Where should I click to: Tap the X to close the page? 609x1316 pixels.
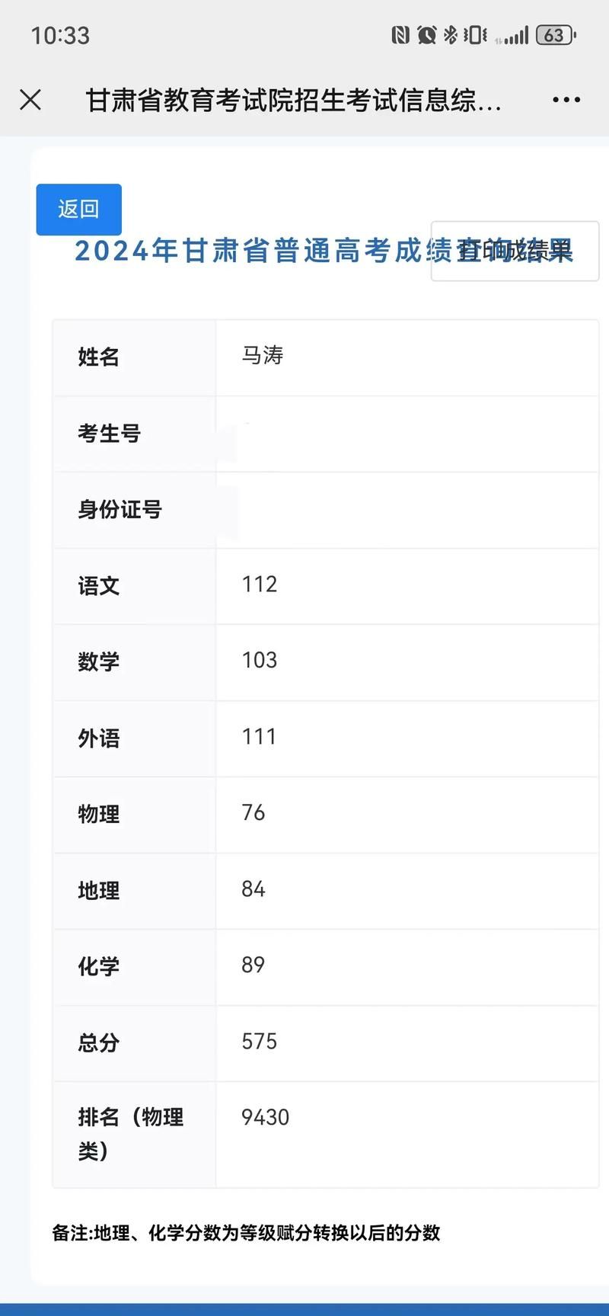[x=30, y=99]
